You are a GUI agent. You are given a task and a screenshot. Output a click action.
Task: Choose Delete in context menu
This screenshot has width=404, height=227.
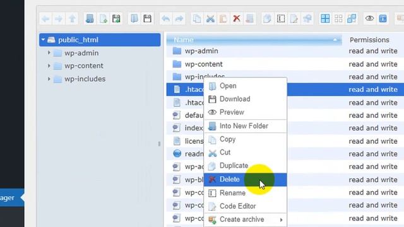246,179
